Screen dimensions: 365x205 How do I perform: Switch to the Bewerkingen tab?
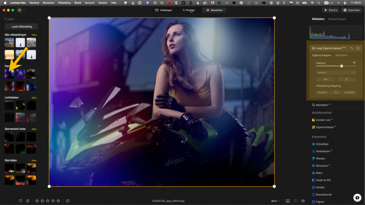click(337, 19)
